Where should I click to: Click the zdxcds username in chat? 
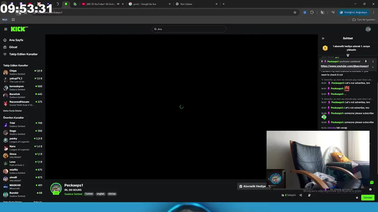click(331, 128)
